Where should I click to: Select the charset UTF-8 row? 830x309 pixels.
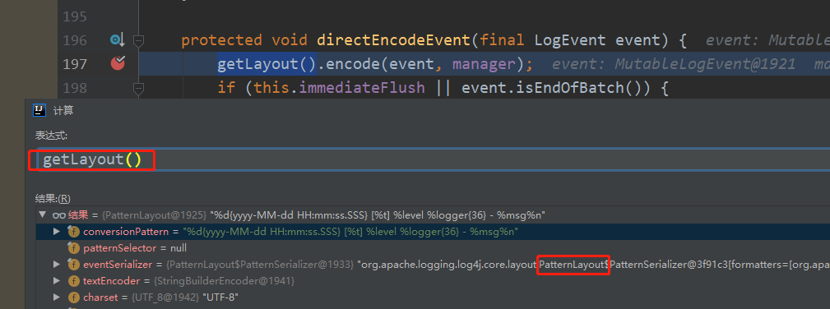[433, 297]
